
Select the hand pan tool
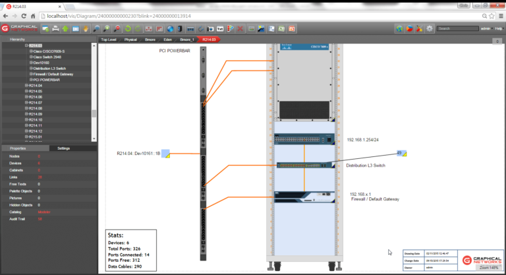coord(86,28)
